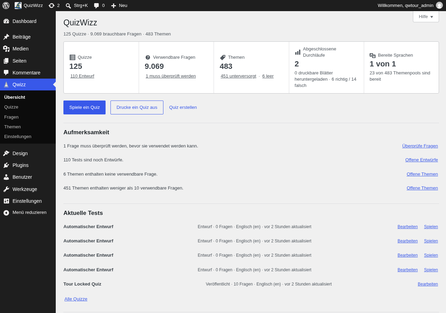This screenshot has width=446, height=313.
Task: Click the Aufmerksamkeit section heading
Action: 86,133
